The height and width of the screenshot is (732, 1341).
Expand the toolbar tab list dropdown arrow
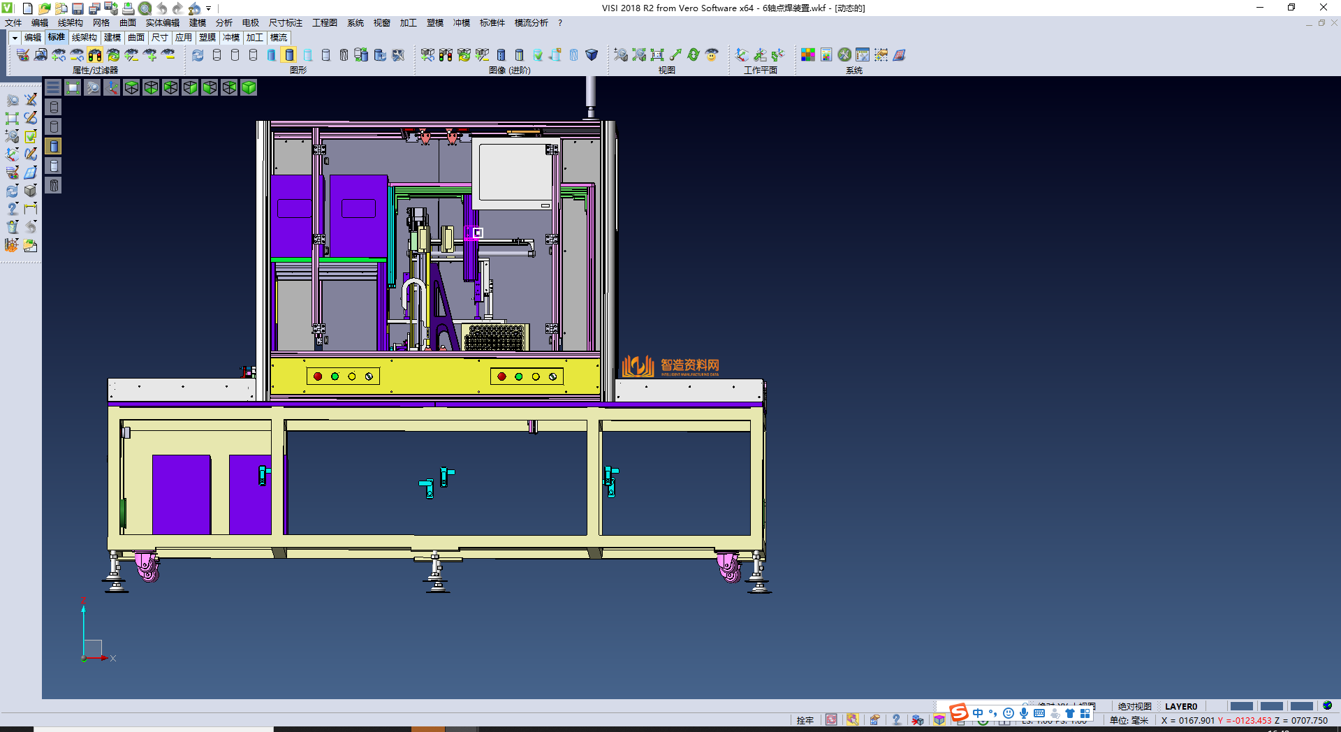pos(14,38)
